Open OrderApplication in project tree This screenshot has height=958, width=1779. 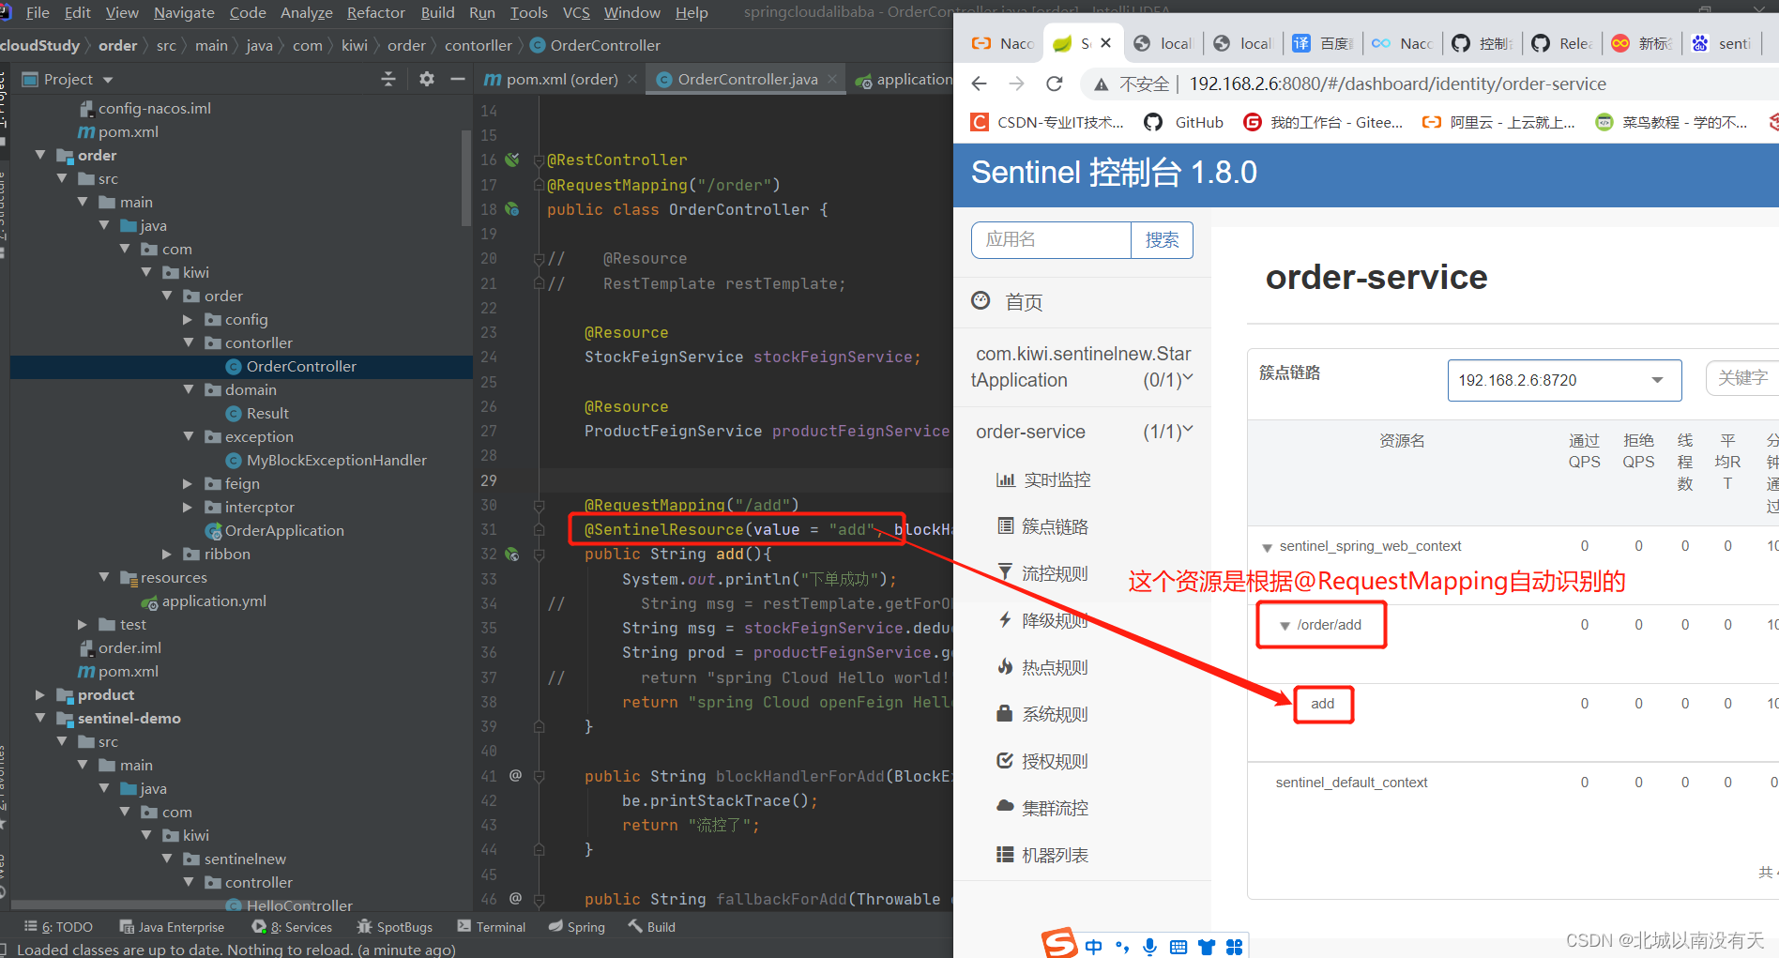284,530
